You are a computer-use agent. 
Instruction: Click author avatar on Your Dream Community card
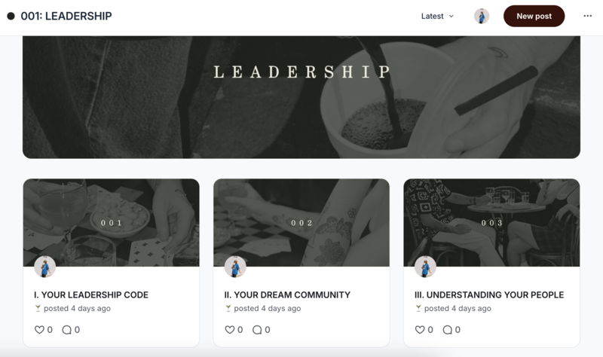tap(235, 267)
